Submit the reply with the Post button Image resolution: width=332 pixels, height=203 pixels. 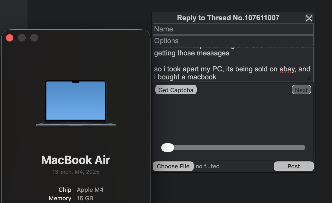294,166
